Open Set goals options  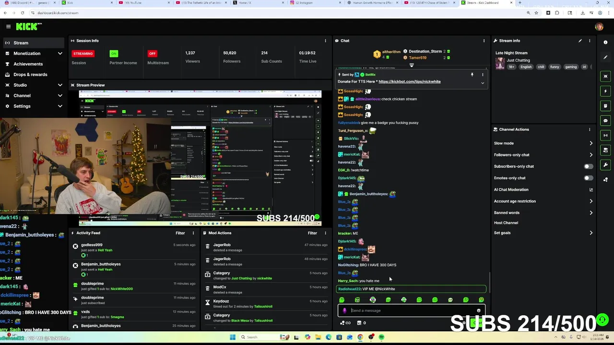(x=543, y=233)
